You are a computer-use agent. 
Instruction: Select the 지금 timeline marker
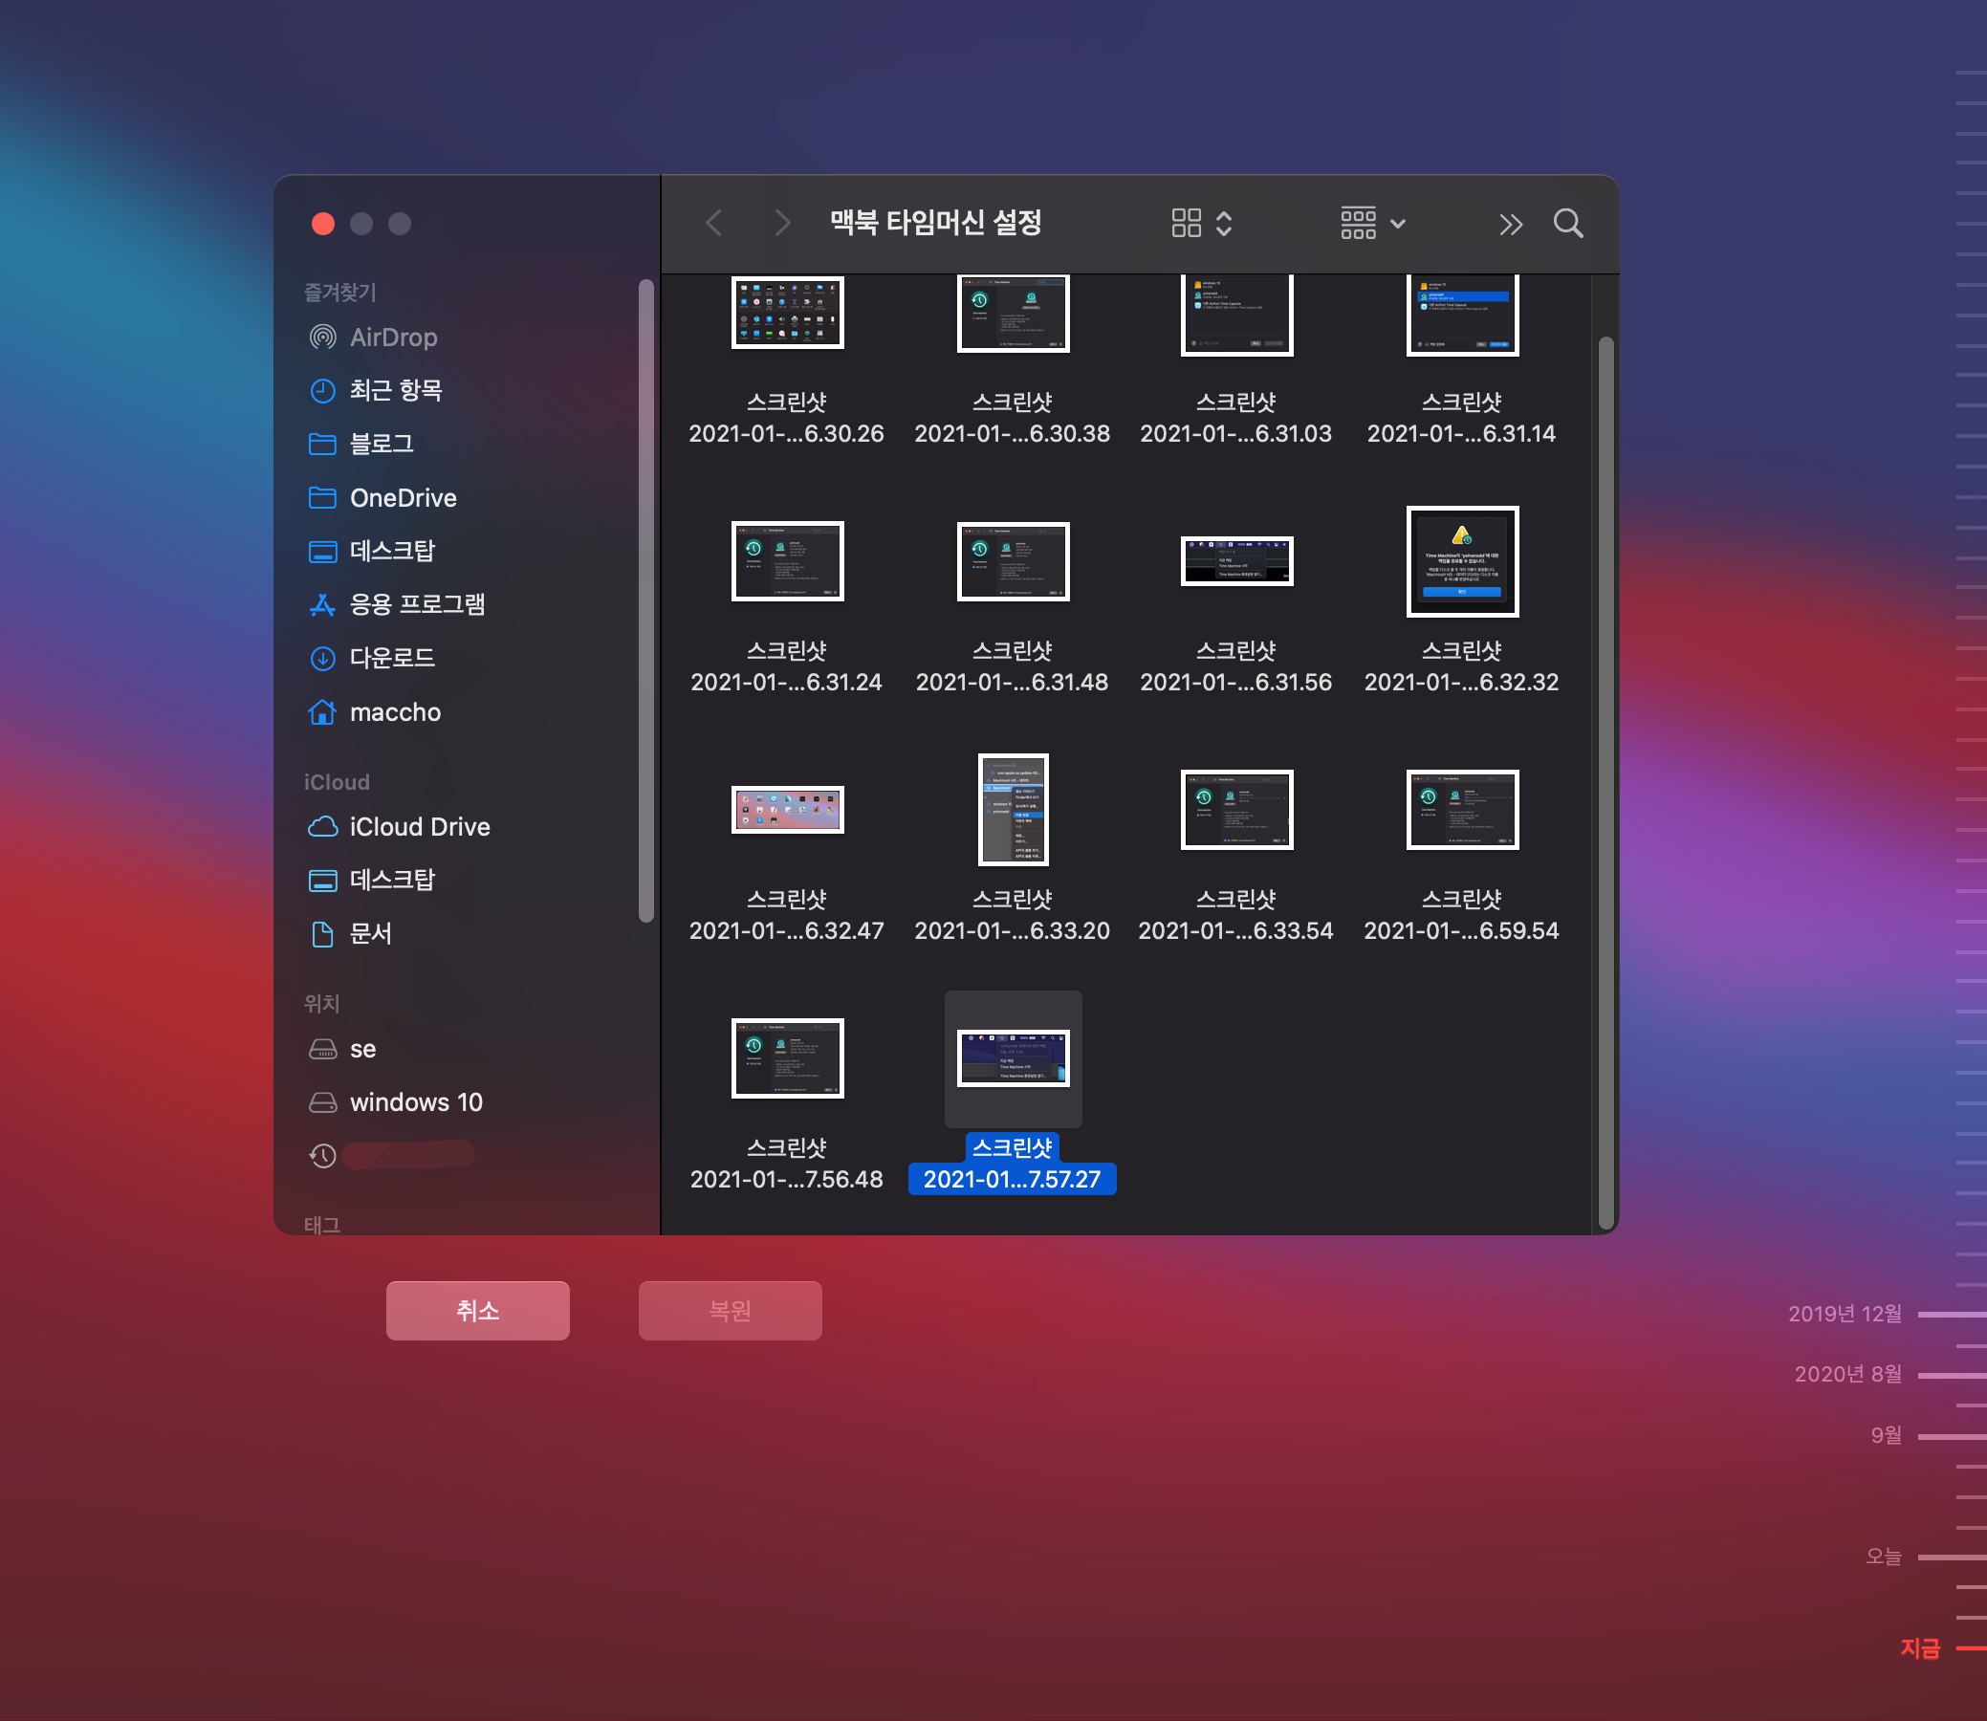(x=1920, y=1648)
